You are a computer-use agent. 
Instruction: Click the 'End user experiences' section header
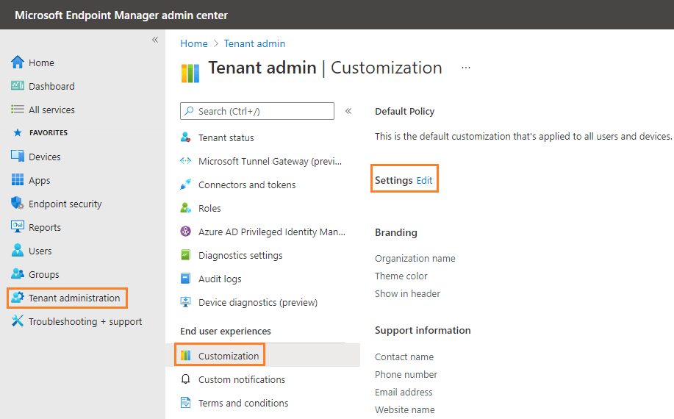(225, 331)
